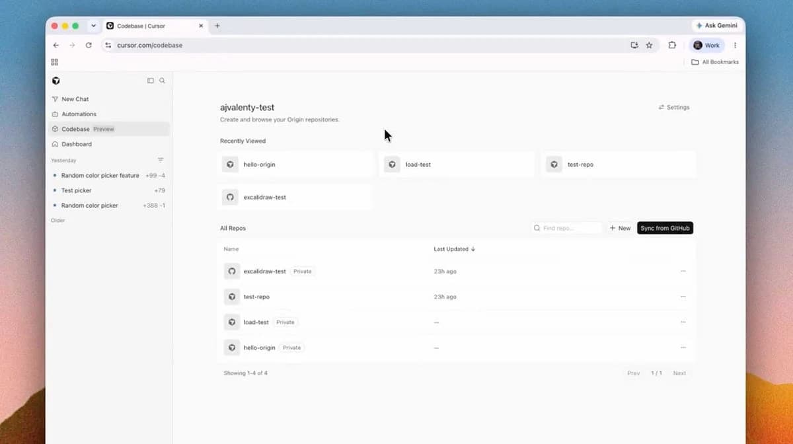Click the site info icon in address bar

(108, 45)
